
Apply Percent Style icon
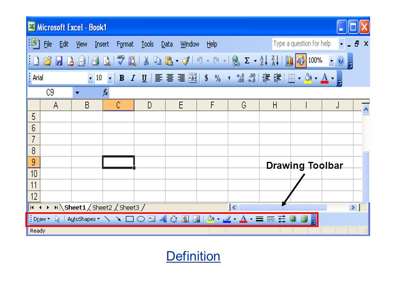pos(217,78)
